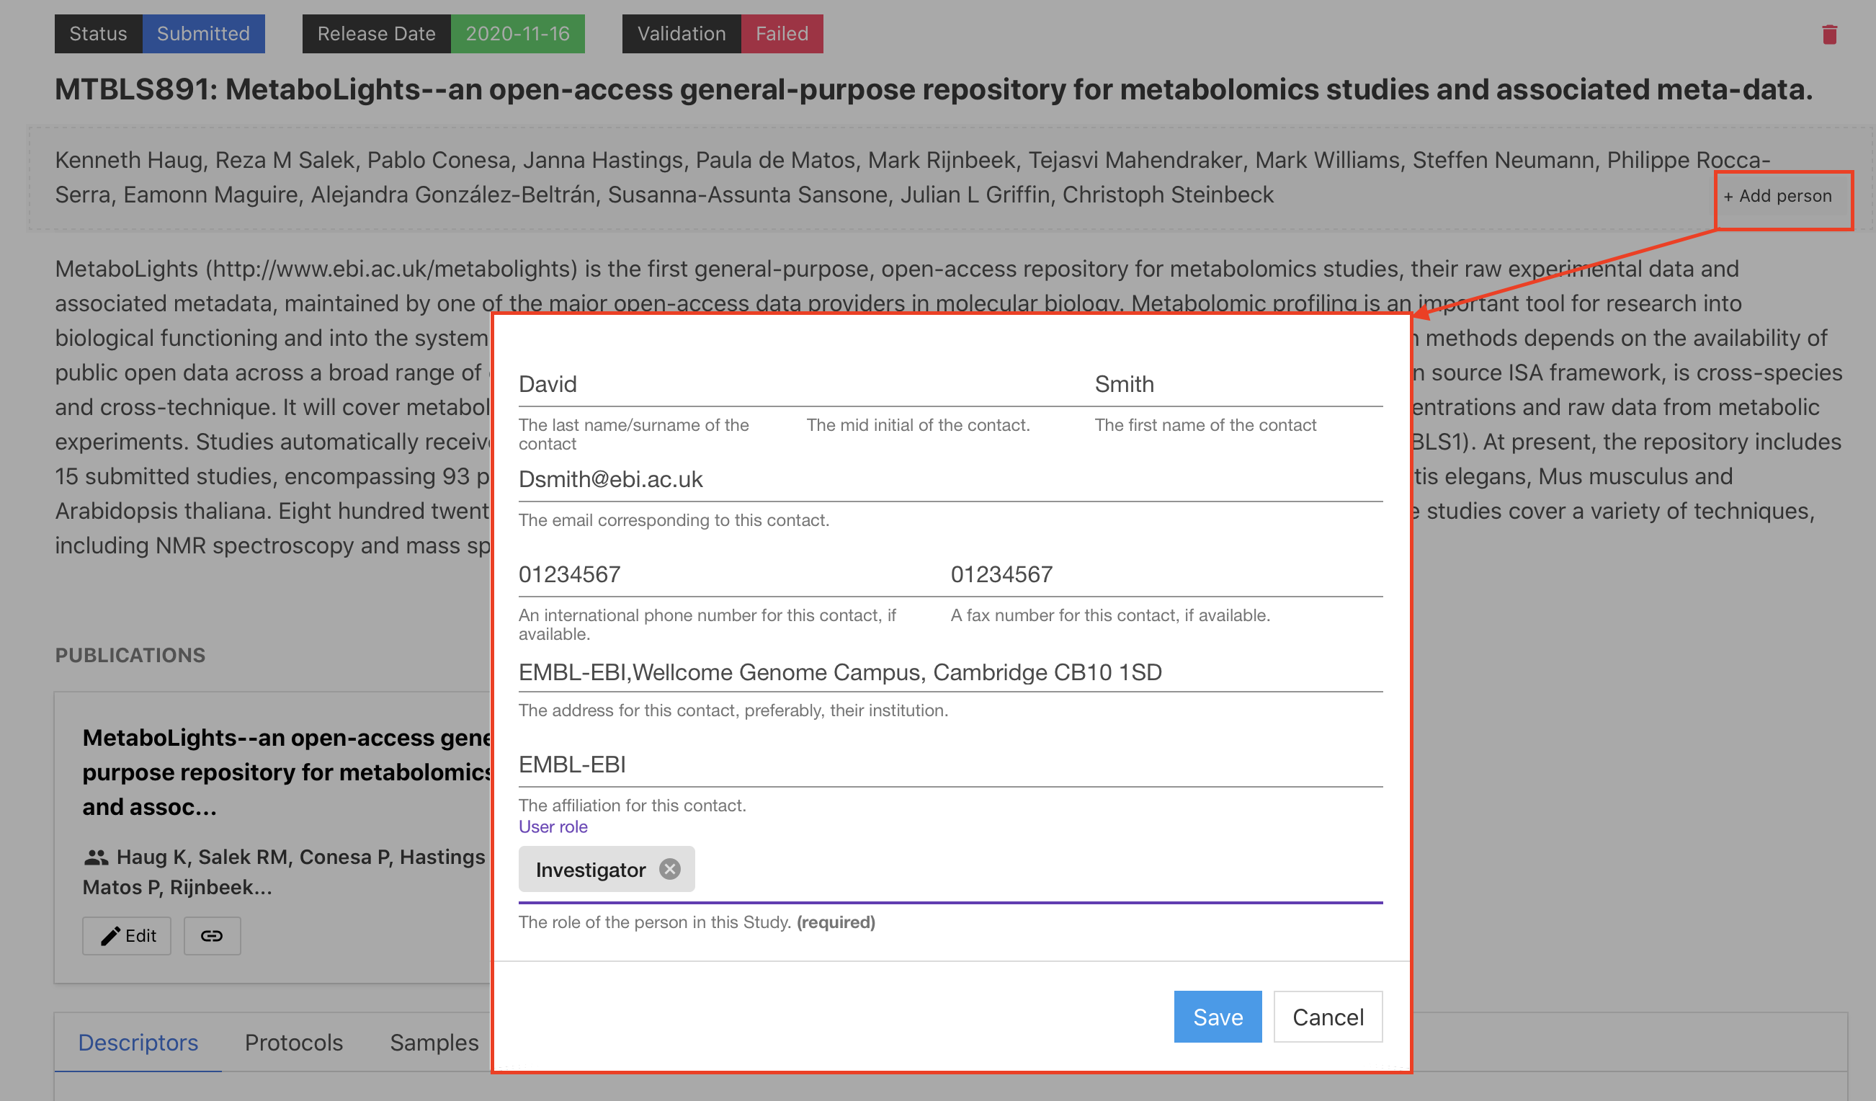The height and width of the screenshot is (1101, 1876).
Task: Click the Investigator role chip label
Action: click(590, 870)
